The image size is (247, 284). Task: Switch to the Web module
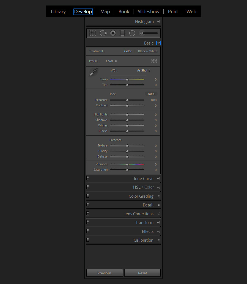pyautogui.click(x=191, y=12)
